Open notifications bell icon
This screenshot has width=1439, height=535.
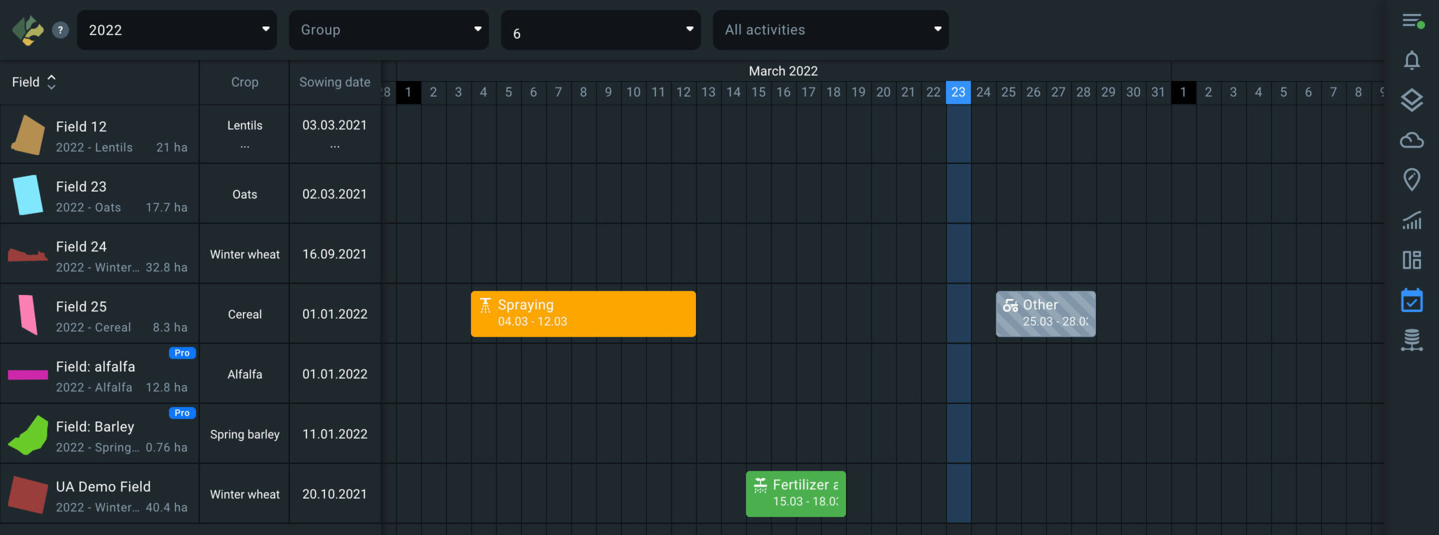(1411, 60)
